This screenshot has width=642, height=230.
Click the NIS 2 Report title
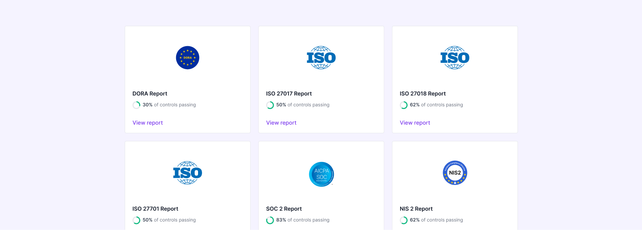tap(416, 209)
